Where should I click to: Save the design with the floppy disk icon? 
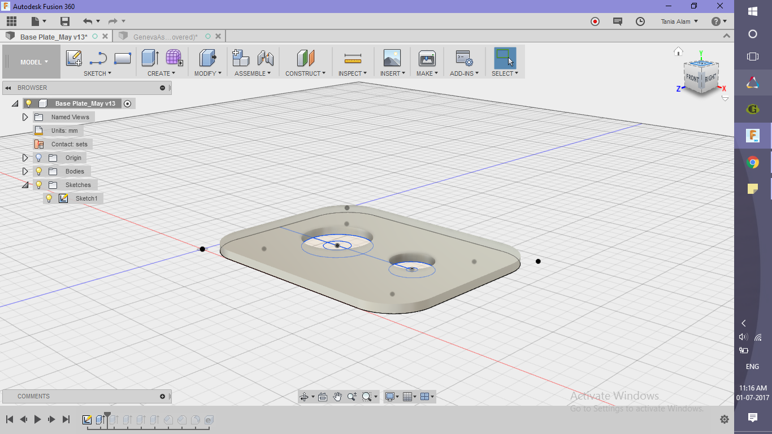65,21
